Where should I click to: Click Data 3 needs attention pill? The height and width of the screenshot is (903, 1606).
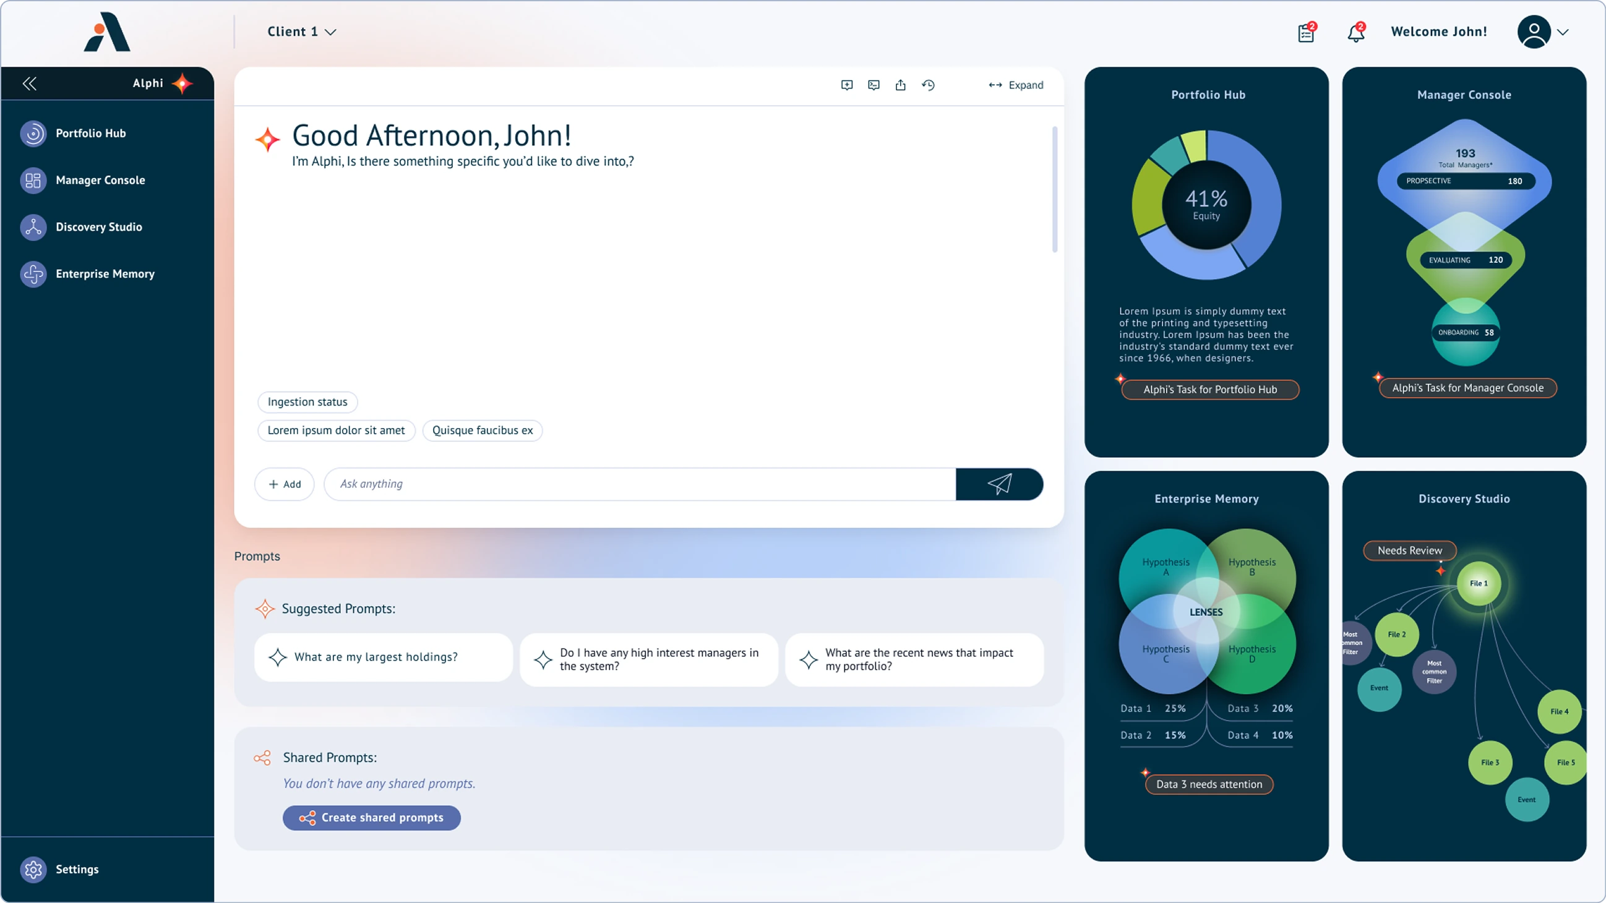click(1209, 784)
